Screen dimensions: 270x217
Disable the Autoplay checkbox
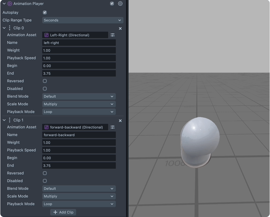(45, 12)
